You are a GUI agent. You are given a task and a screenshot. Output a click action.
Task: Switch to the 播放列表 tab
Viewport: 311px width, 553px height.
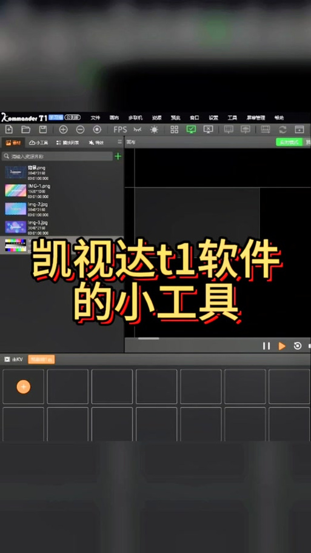[68, 142]
